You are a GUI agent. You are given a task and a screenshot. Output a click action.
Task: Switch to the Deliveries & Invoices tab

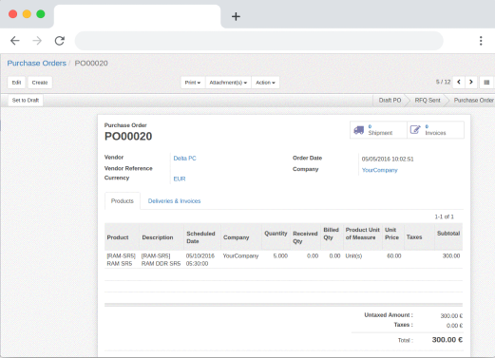174,200
